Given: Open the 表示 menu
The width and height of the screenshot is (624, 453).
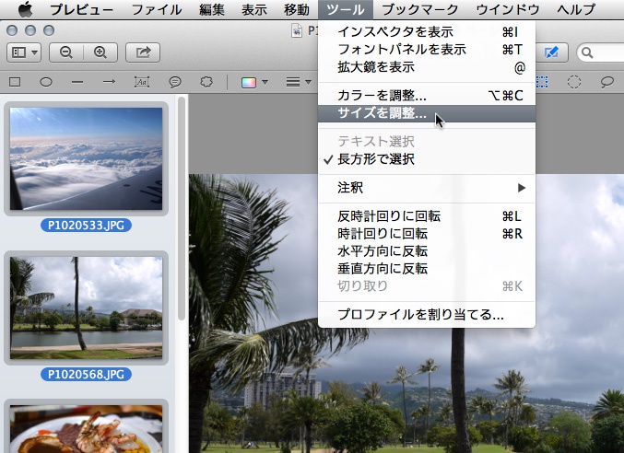Looking at the screenshot, I should (254, 9).
